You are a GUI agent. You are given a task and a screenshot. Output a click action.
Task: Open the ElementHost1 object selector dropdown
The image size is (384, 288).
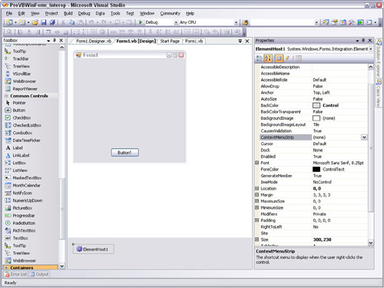370,49
